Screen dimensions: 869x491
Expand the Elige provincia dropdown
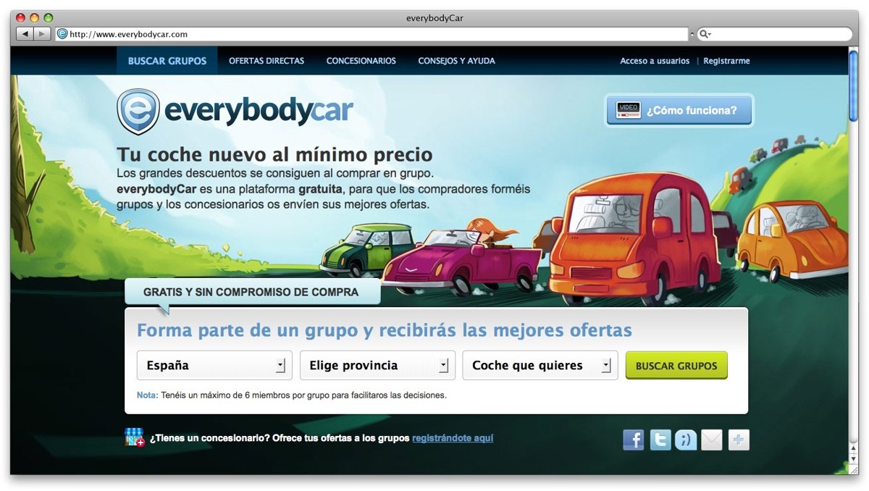[x=377, y=366]
